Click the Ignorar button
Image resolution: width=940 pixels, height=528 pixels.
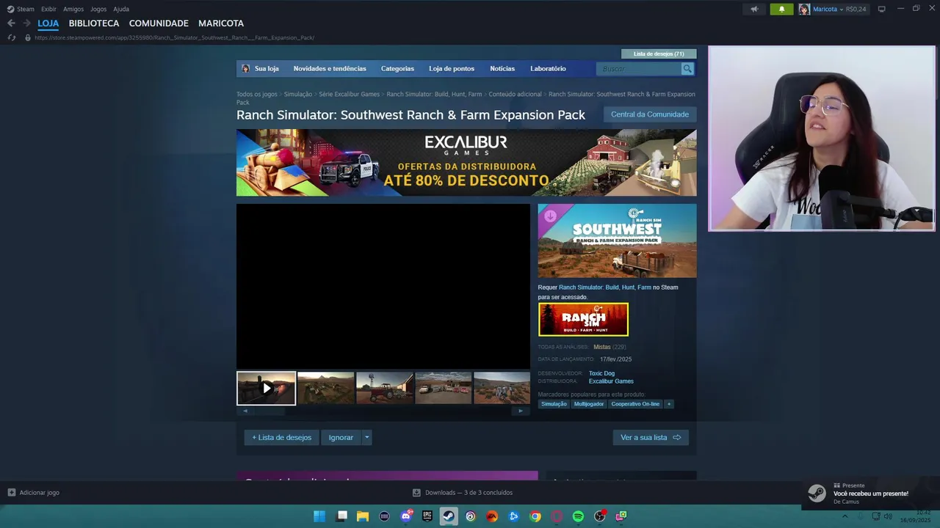341,438
